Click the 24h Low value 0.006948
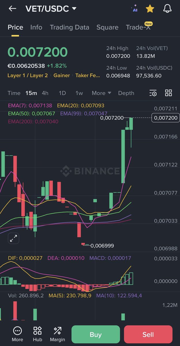This screenshot has width=180, height=346. click(x=118, y=76)
